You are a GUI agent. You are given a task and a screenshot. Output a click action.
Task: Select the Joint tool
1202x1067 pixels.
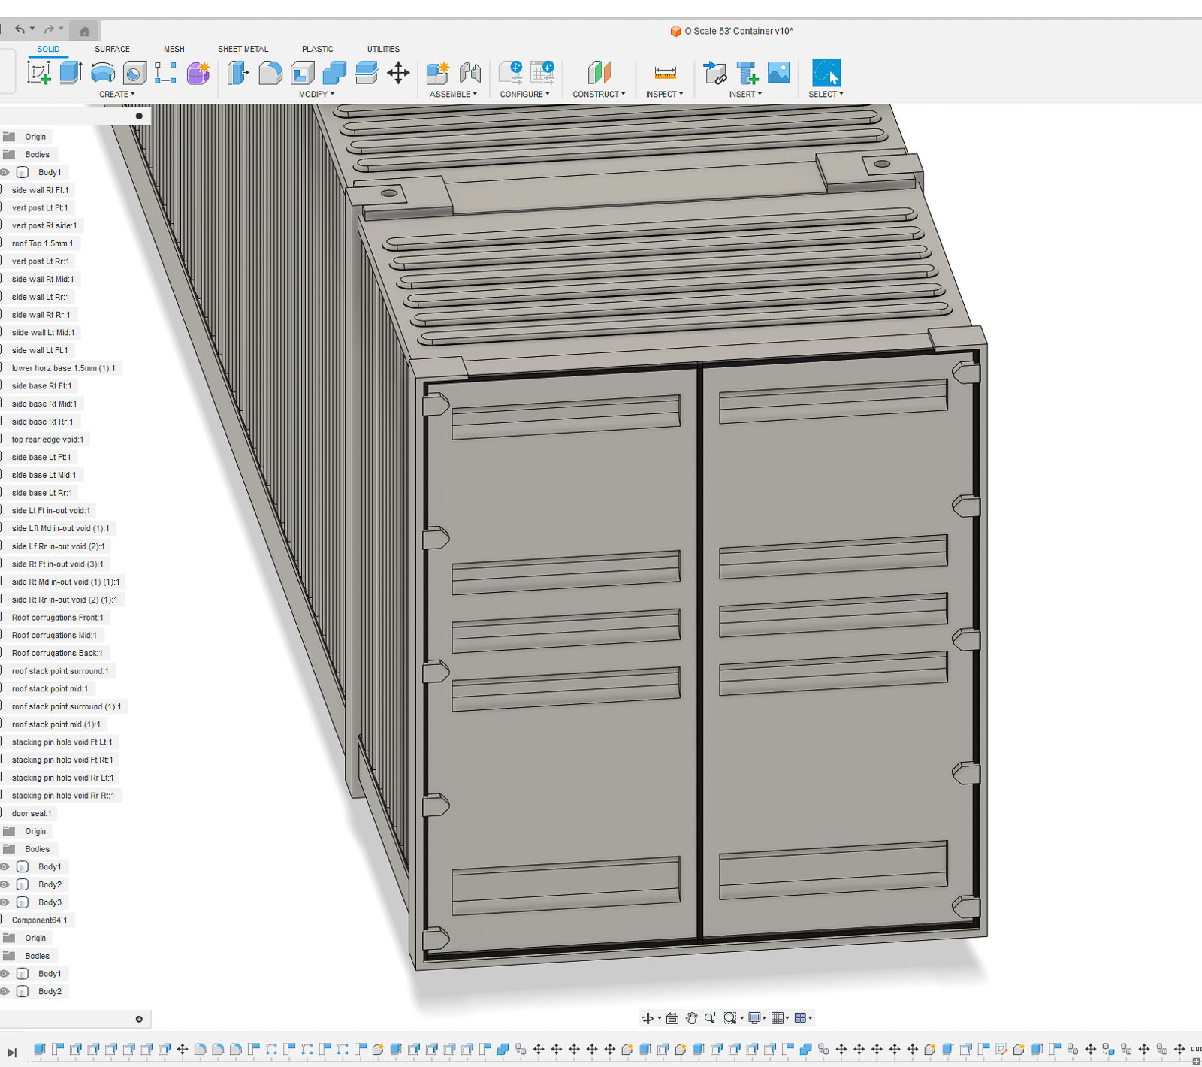pos(470,73)
